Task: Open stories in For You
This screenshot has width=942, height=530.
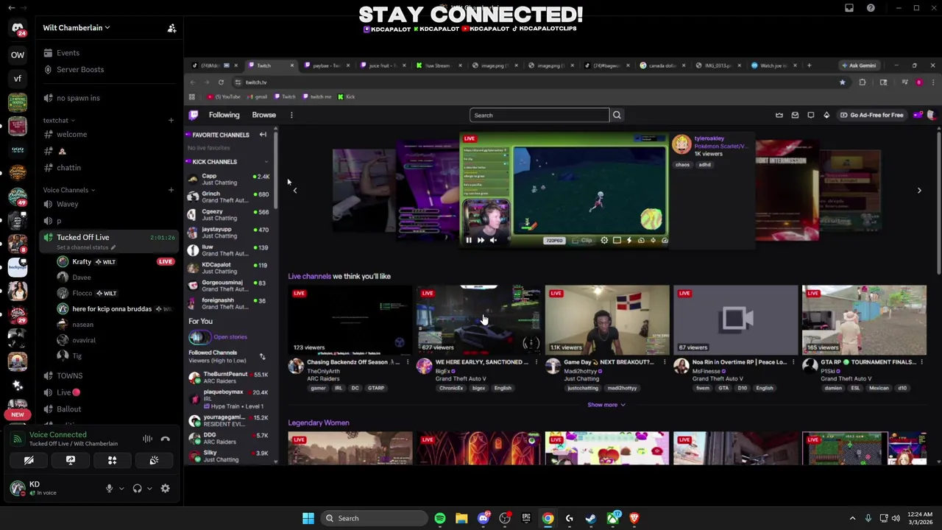Action: [x=218, y=337]
